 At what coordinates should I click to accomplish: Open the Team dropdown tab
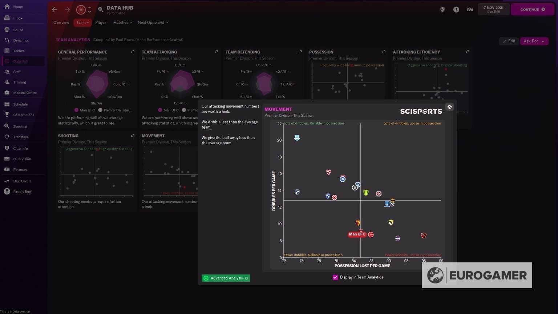(82, 23)
